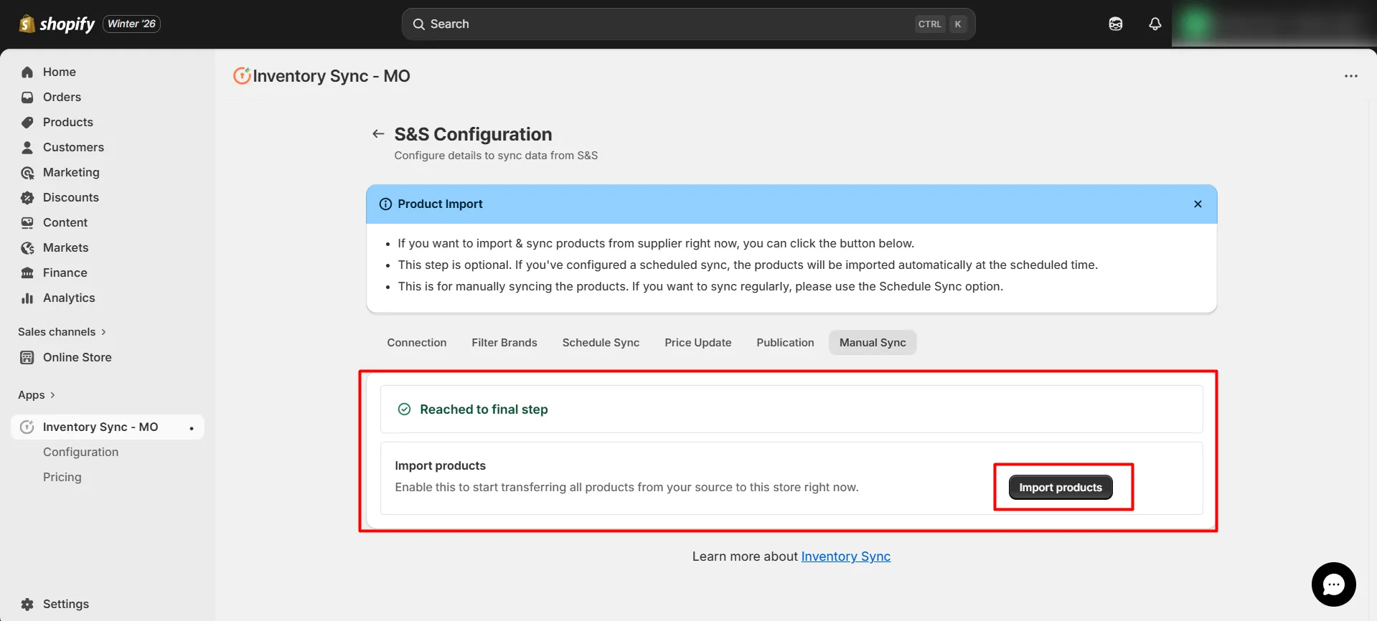This screenshot has height=621, width=1377.
Task: Open the Settings label
Action: point(66,604)
